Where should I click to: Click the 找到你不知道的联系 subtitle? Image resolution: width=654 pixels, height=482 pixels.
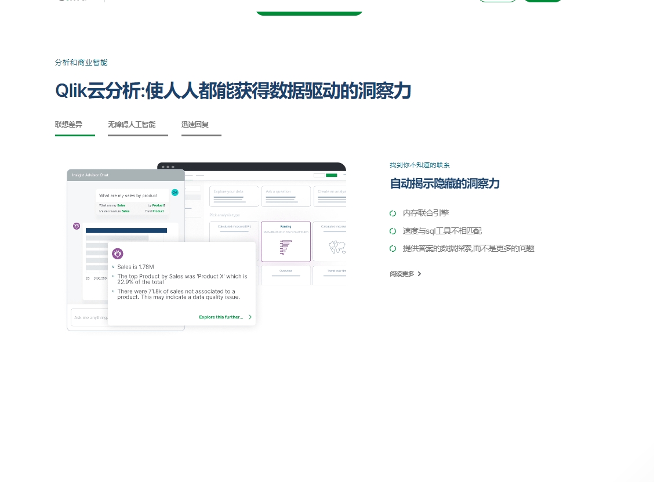(x=420, y=165)
